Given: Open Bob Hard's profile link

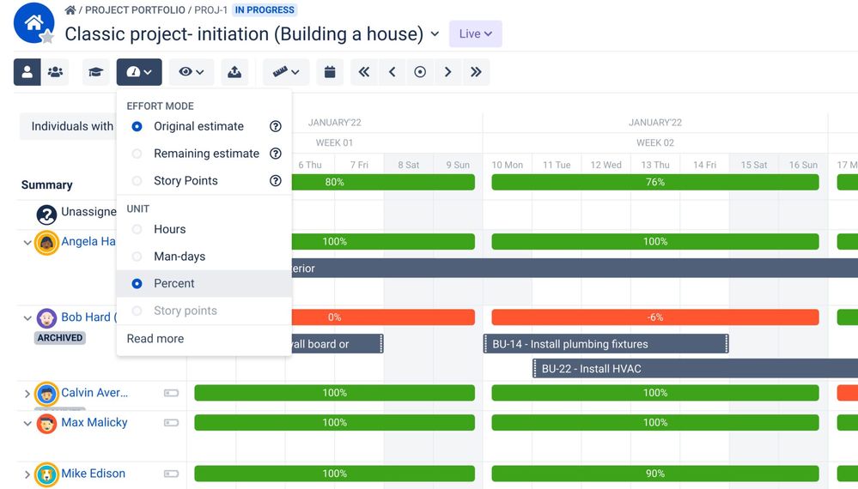Looking at the screenshot, I should (x=88, y=317).
